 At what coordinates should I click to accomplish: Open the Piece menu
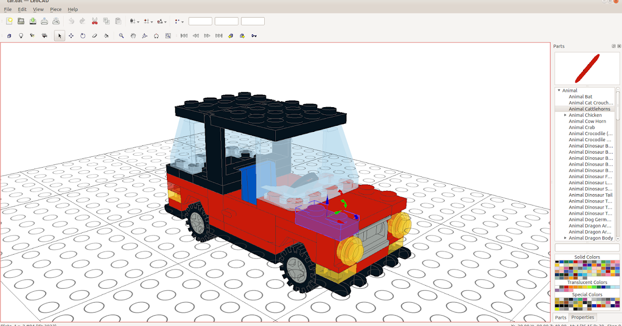[55, 9]
